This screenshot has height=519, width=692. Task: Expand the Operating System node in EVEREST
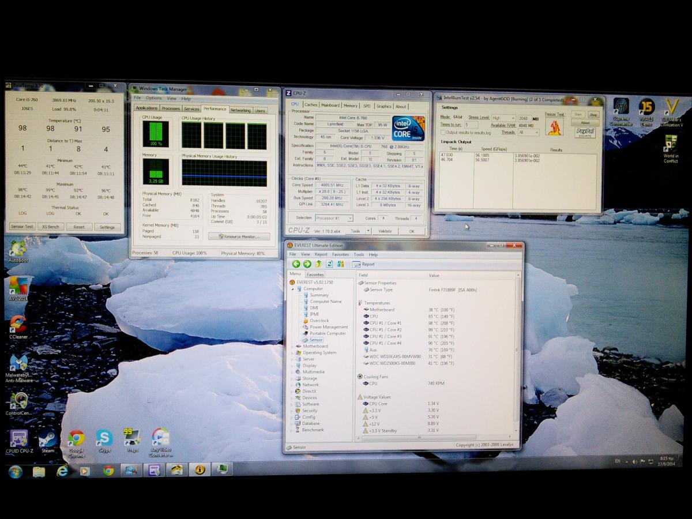[x=292, y=353]
